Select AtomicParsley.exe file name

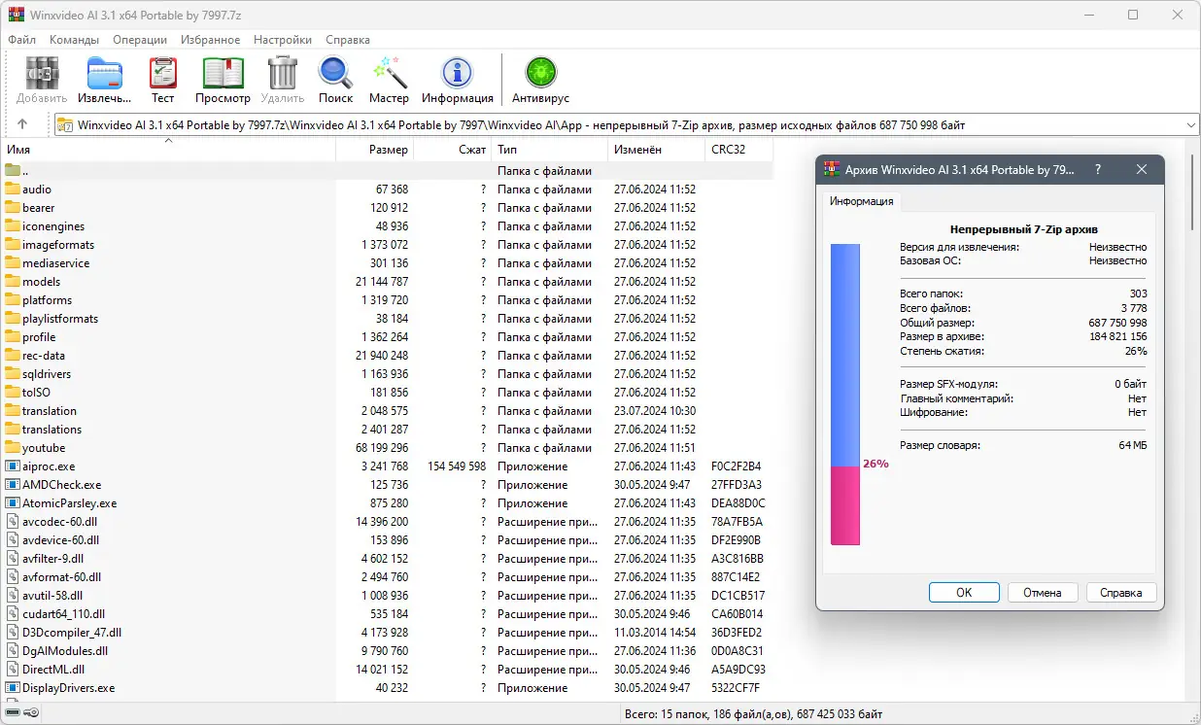69,503
